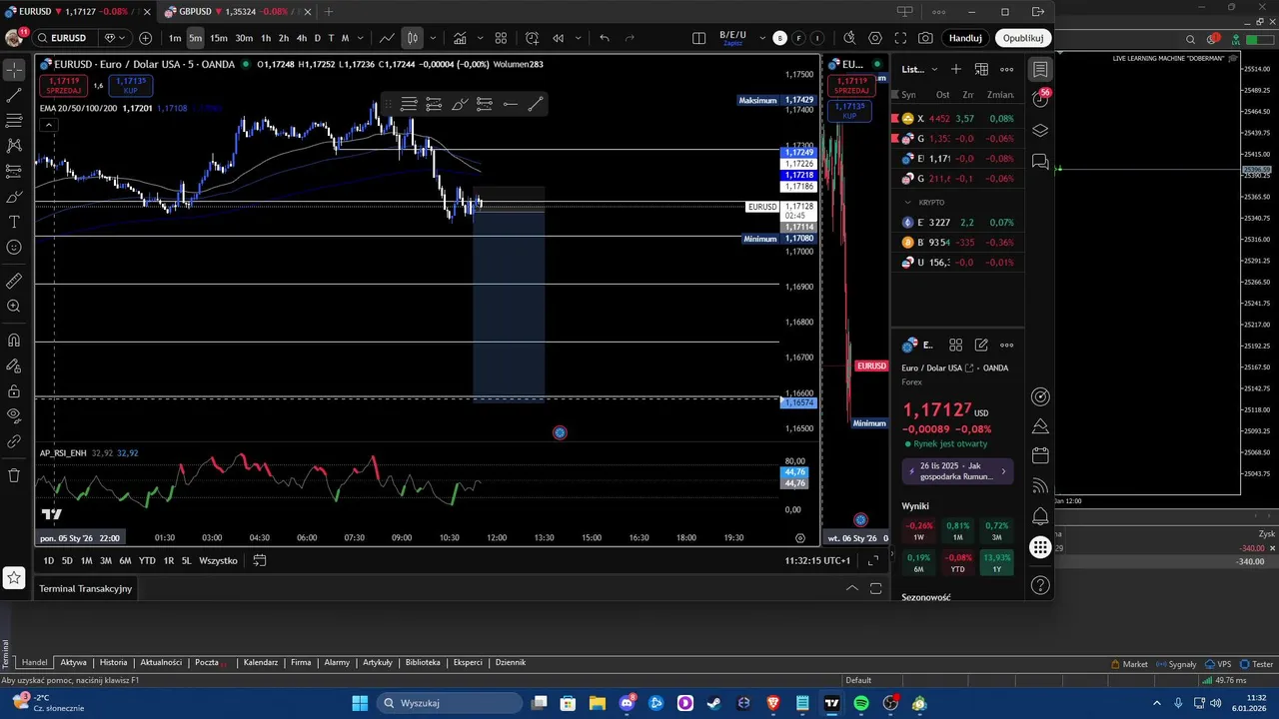The width and height of the screenshot is (1279, 719).
Task: Toggle hide all drawings eye icon
Action: pos(14,415)
